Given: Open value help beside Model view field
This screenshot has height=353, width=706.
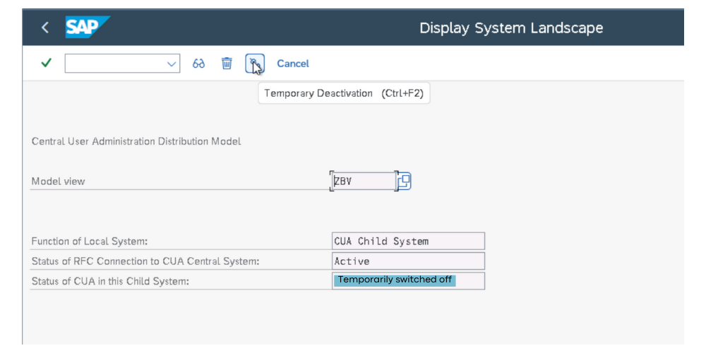Looking at the screenshot, I should pos(404,181).
